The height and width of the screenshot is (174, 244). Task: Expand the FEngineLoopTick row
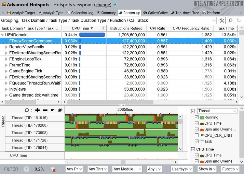(x=6, y=59)
